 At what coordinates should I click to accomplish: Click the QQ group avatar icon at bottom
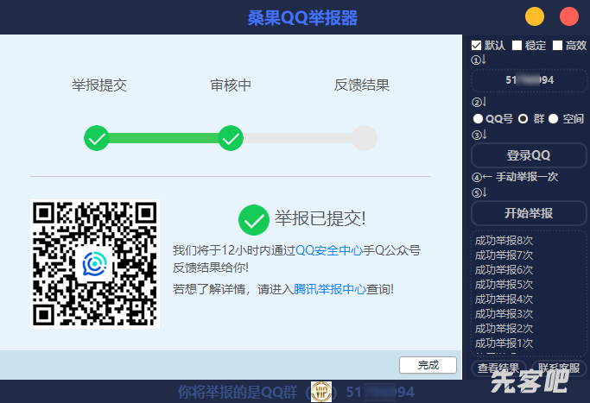point(321,392)
